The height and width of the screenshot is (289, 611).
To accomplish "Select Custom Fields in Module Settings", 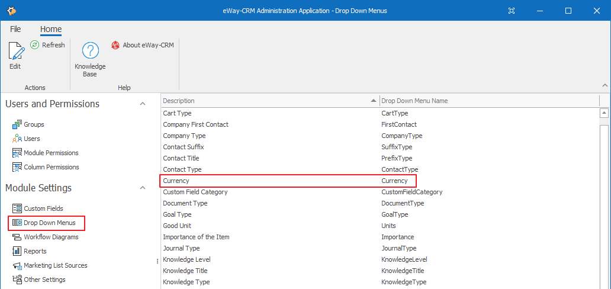I will (x=37, y=208).
